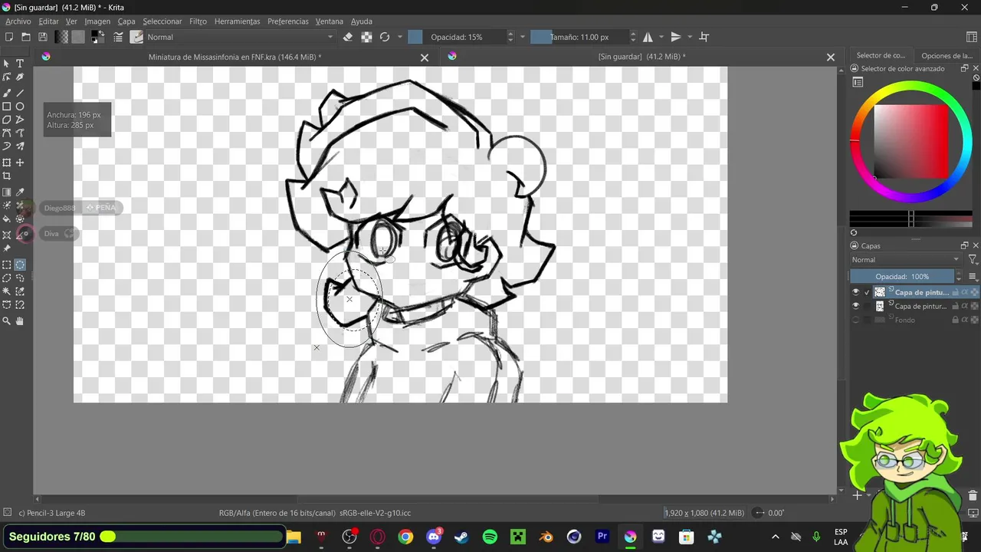Image resolution: width=981 pixels, height=552 pixels.
Task: Expand dropdown next to brush reload icon
Action: tap(399, 37)
